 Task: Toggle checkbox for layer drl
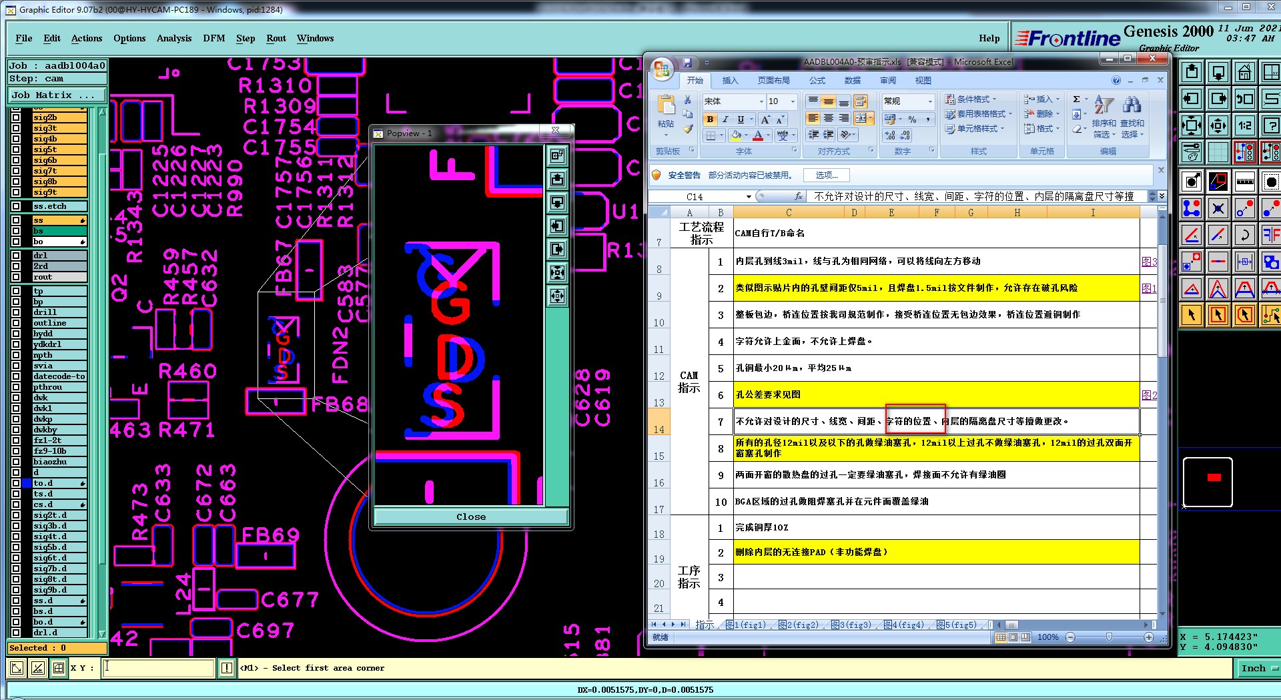pos(16,256)
